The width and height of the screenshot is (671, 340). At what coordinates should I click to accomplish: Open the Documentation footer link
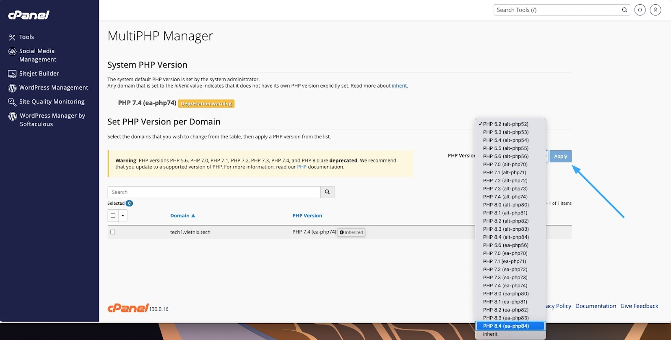pyautogui.click(x=596, y=306)
